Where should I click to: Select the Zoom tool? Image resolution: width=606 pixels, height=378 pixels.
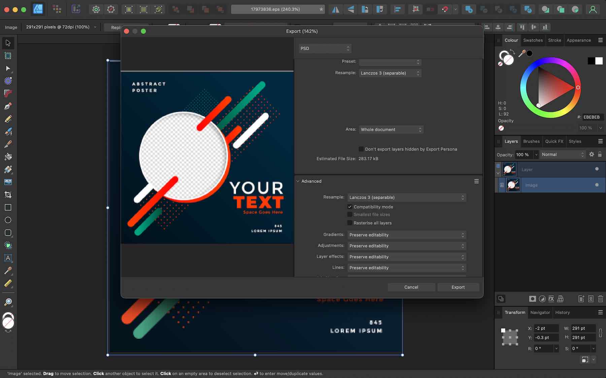click(x=8, y=302)
